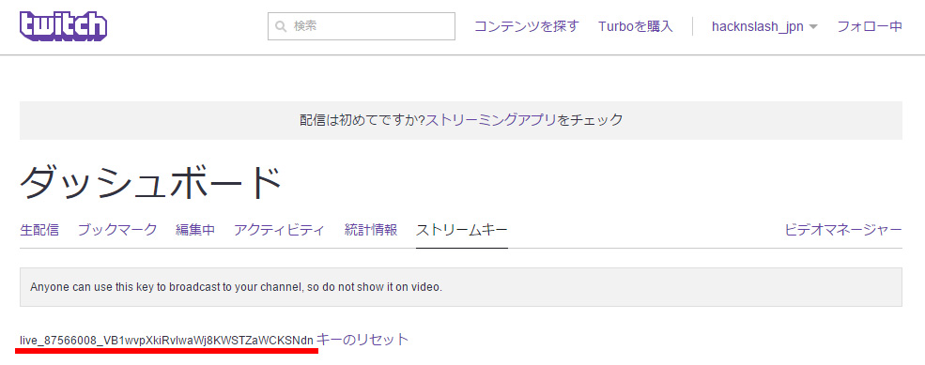Open the ビデオマネージャー link

click(x=843, y=230)
